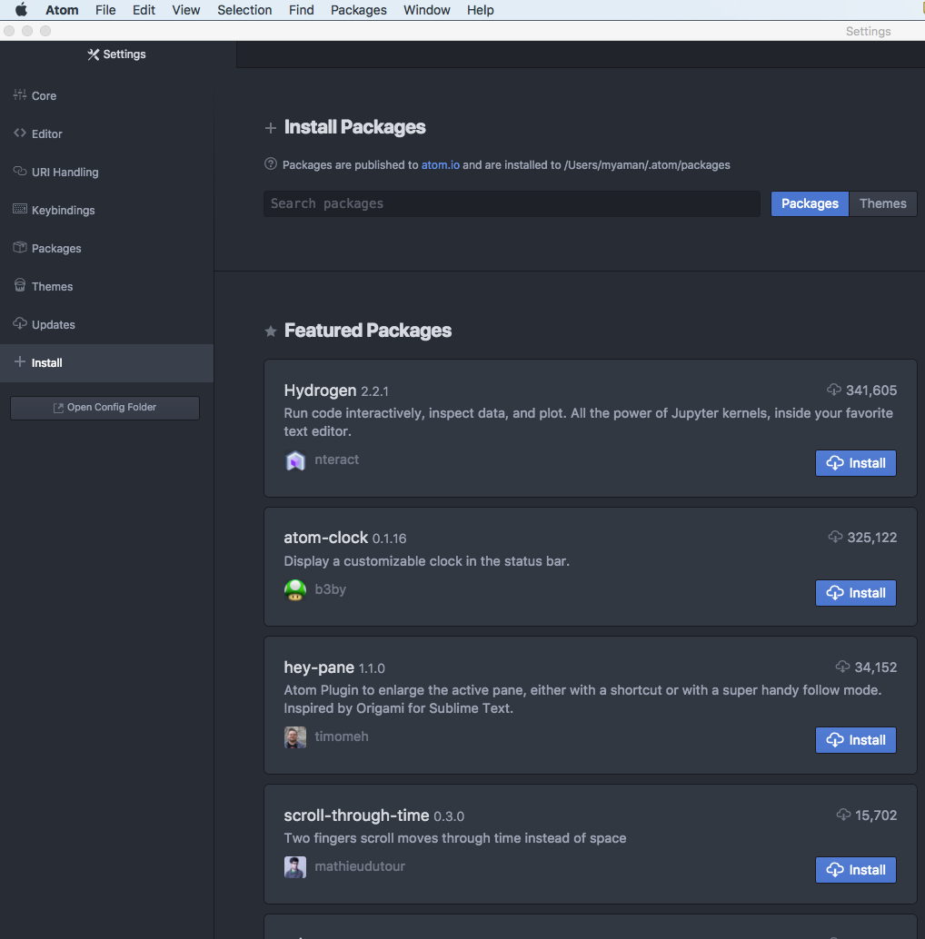Viewport: 925px width, 939px height.
Task: Select the Editor settings icon
Action: [x=20, y=133]
